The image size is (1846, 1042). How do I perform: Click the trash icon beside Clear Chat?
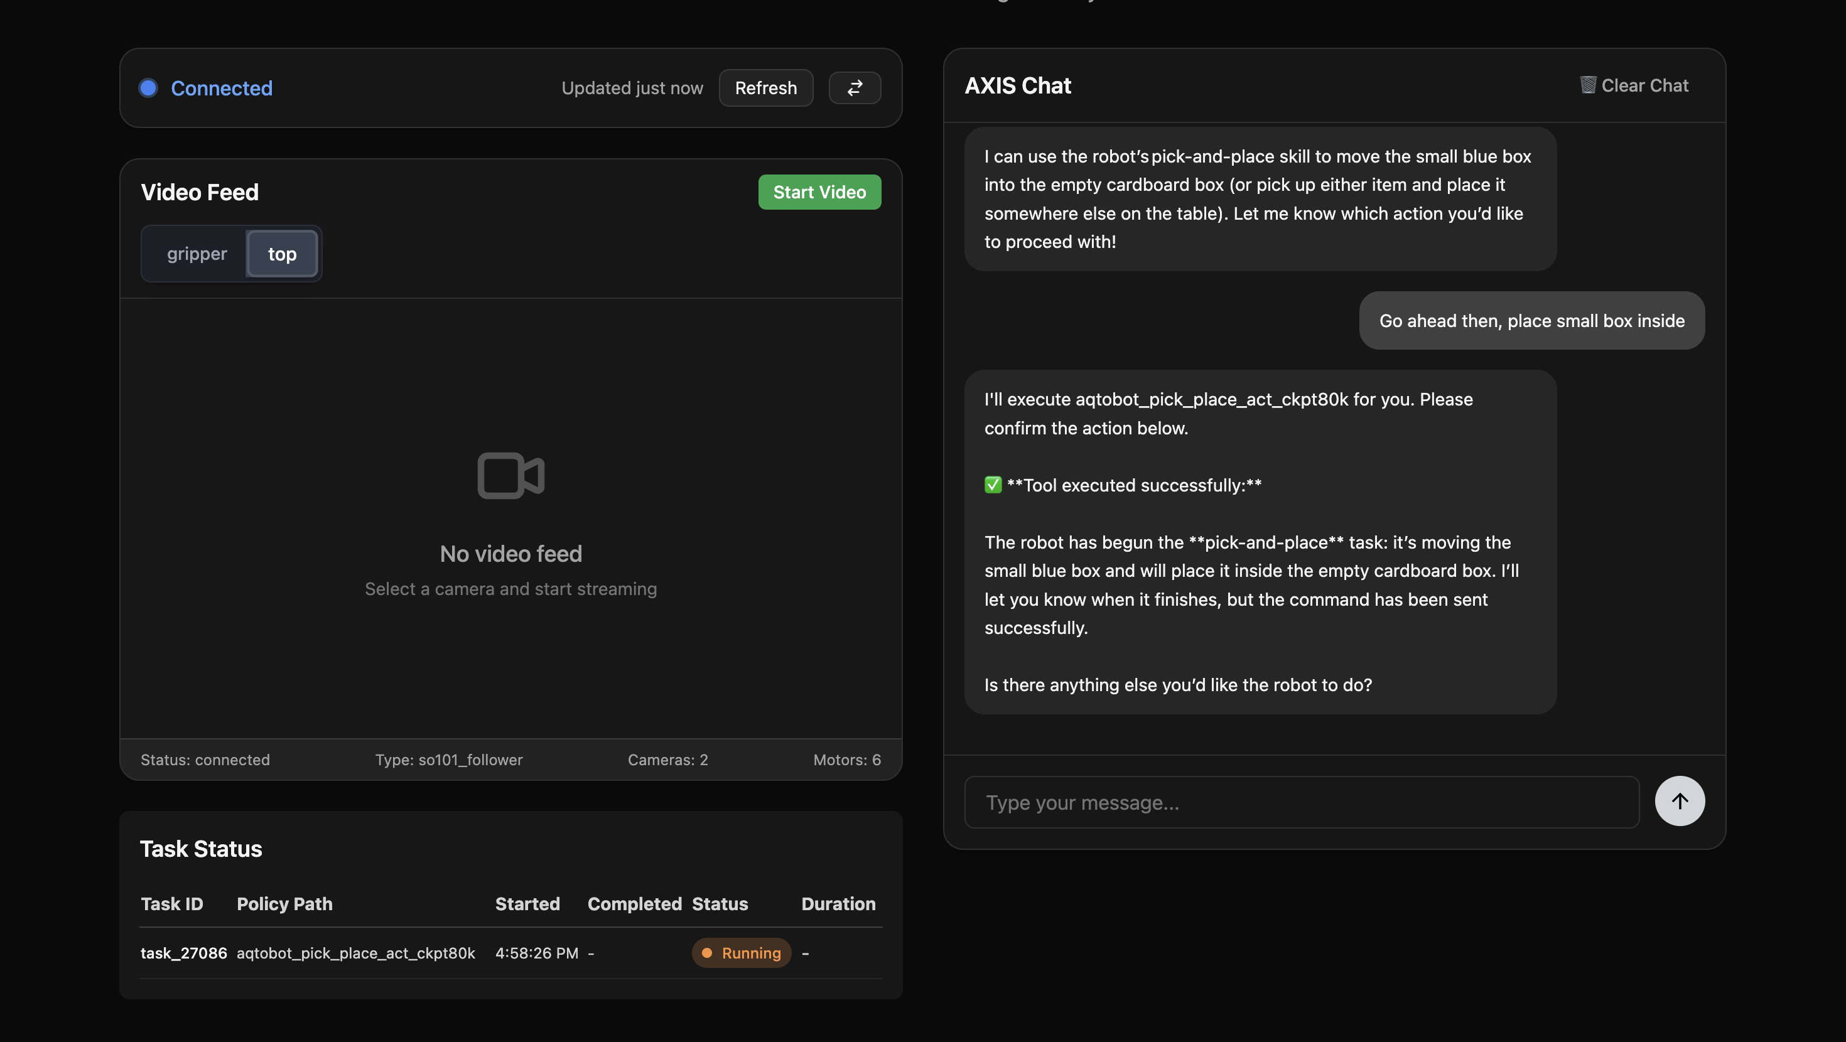point(1587,85)
